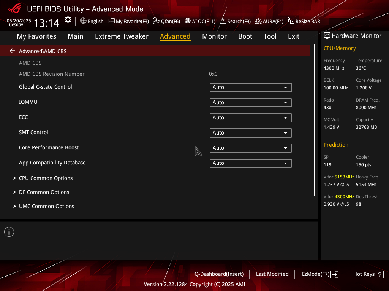Click the DRAM Freq. 8000 MHz value

(x=366, y=108)
